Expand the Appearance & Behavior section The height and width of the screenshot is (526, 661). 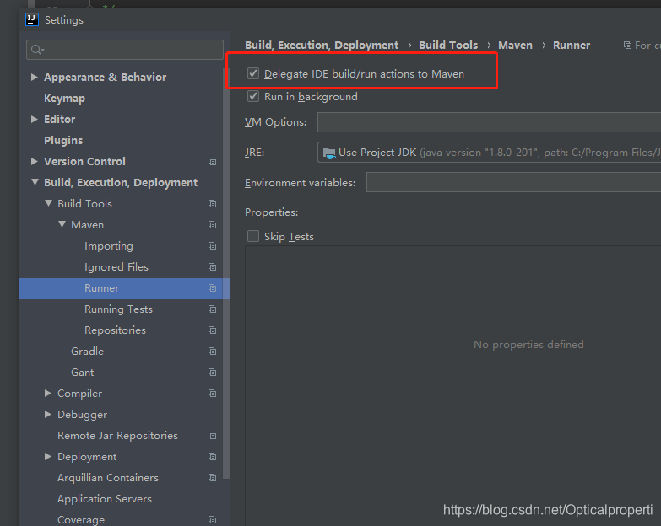[35, 77]
